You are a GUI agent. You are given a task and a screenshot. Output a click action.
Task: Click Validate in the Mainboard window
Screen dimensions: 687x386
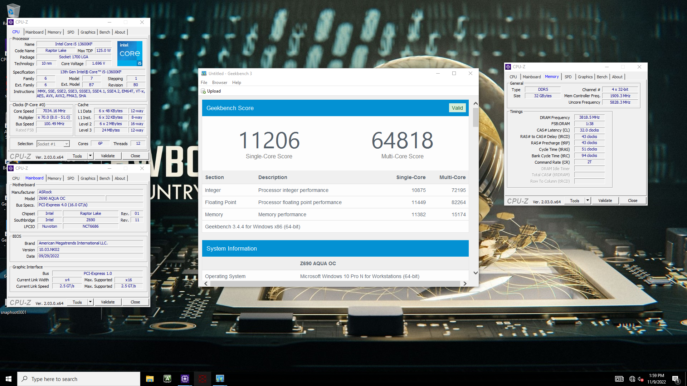click(x=108, y=302)
